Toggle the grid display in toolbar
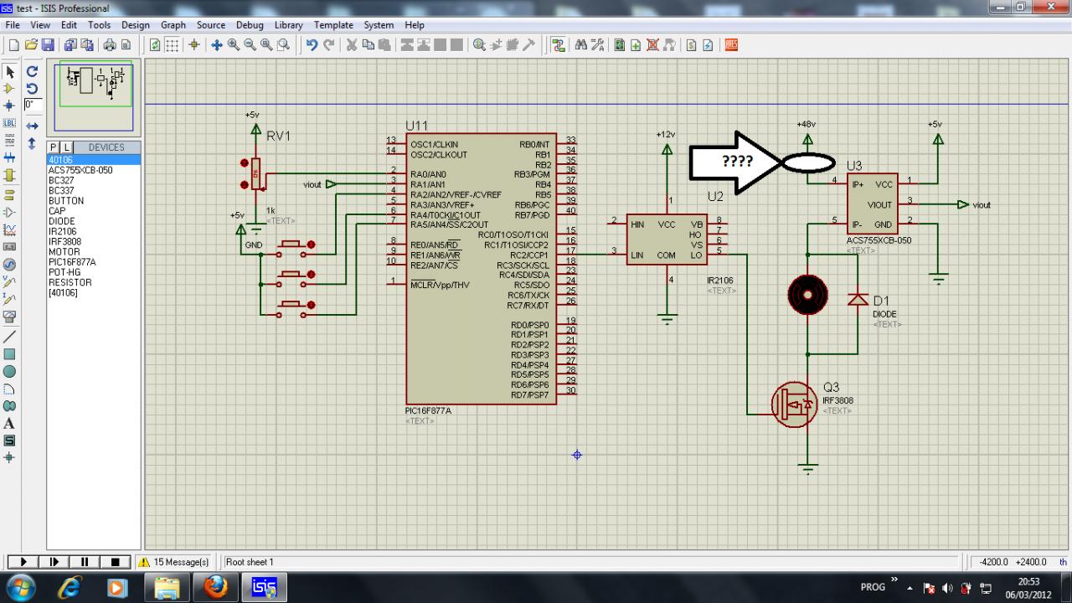The height and width of the screenshot is (603, 1072). tap(172, 45)
